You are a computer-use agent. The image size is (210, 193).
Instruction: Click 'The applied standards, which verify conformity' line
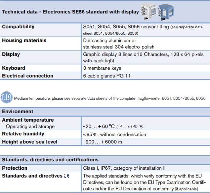pyautogui.click(x=142, y=176)
